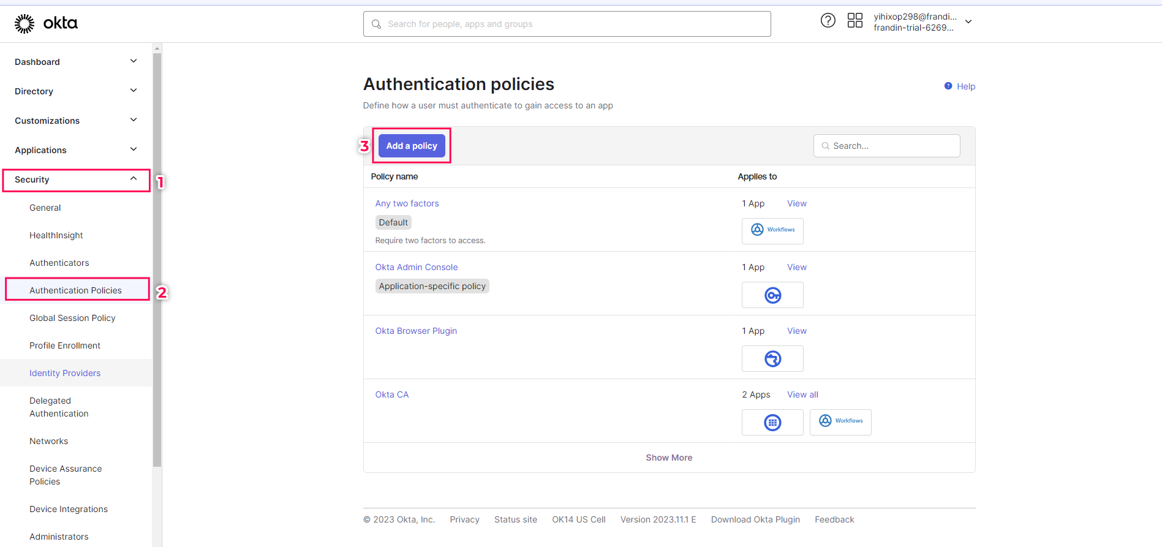Click the Okta Admin Console app icon
This screenshot has height=547, width=1162.
pos(772,295)
